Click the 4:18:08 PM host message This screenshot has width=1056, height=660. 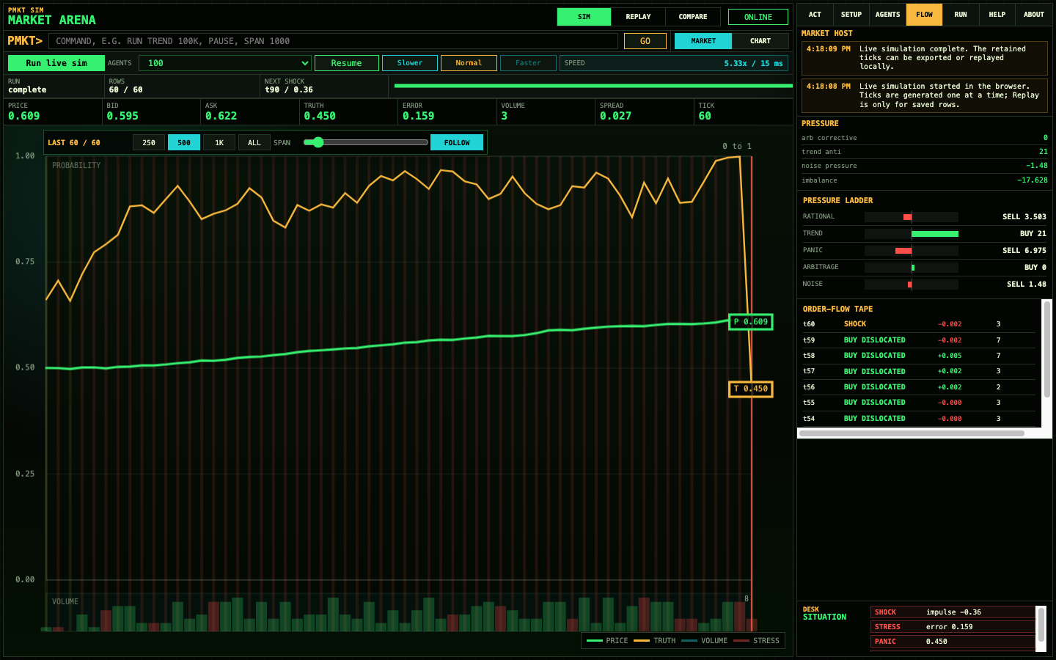(925, 95)
